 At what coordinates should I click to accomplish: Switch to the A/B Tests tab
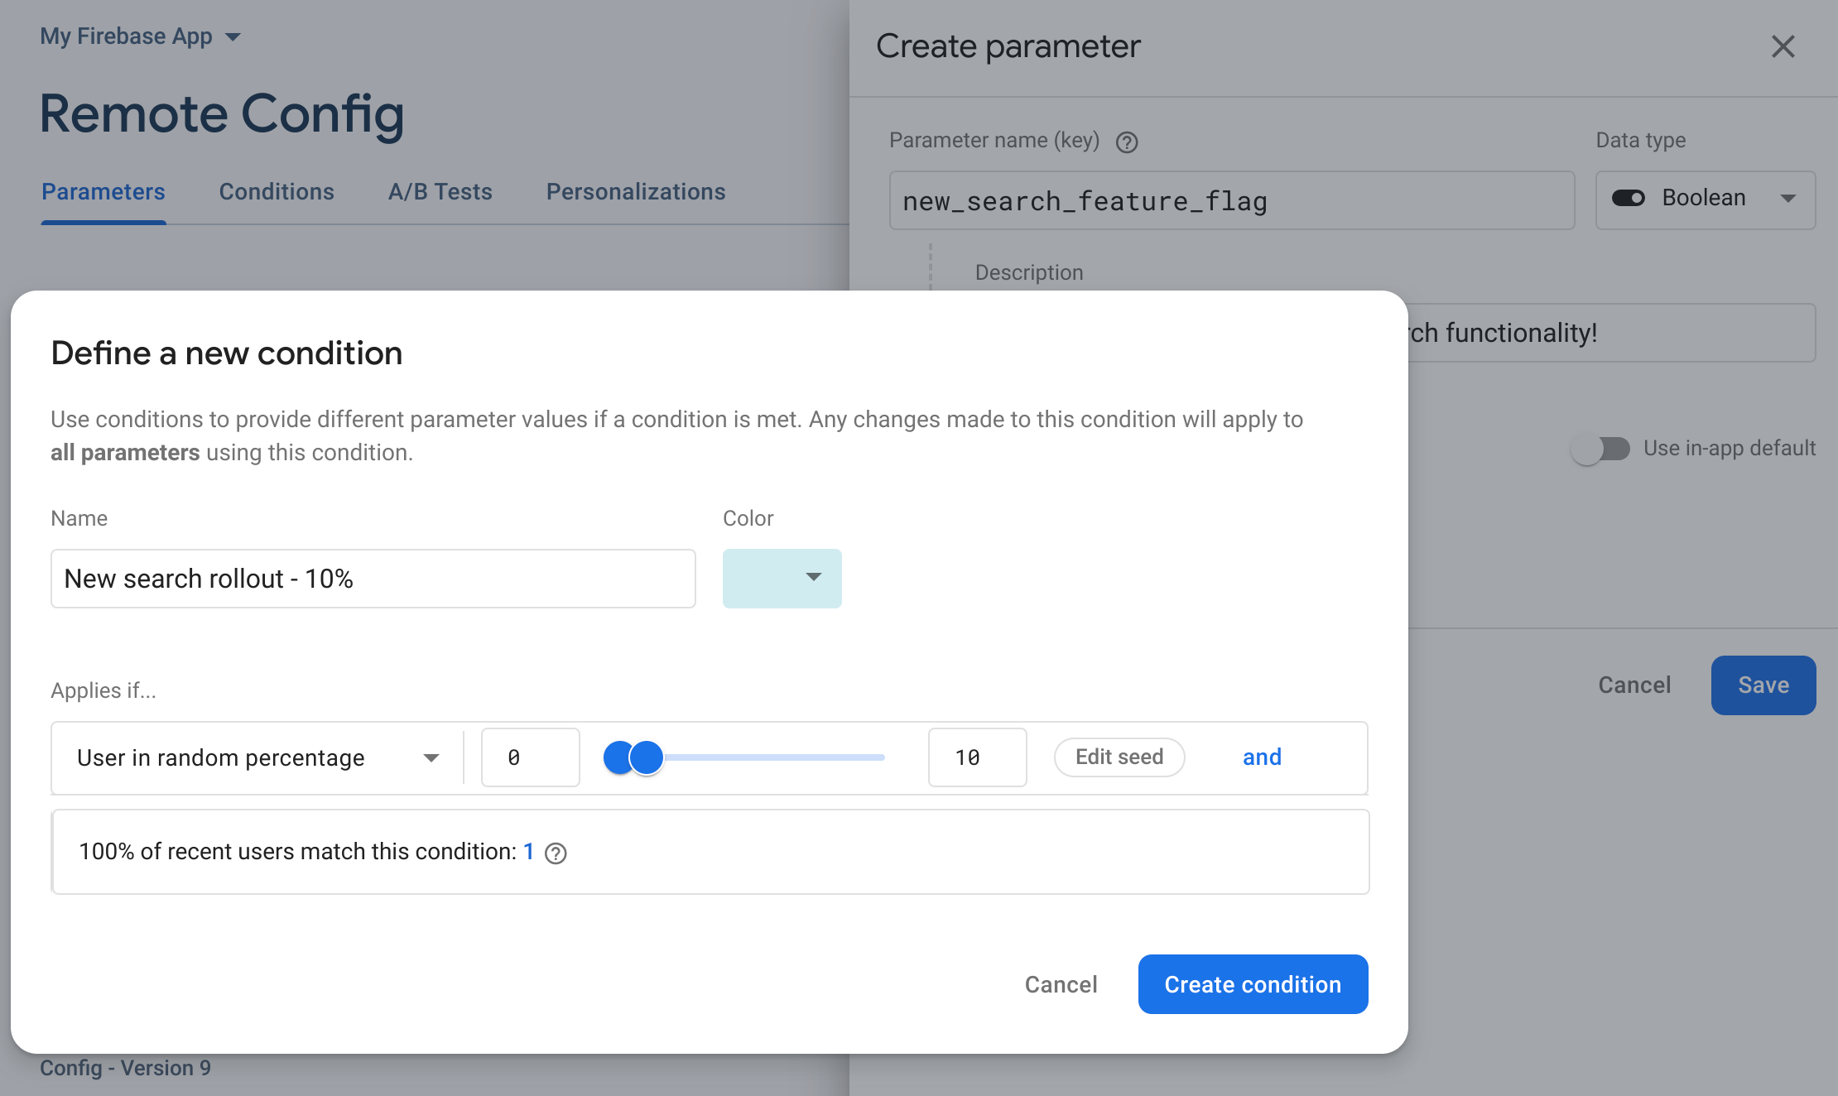pos(440,190)
